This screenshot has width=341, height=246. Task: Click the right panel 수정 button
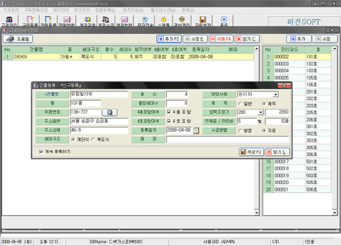[x=325, y=39]
